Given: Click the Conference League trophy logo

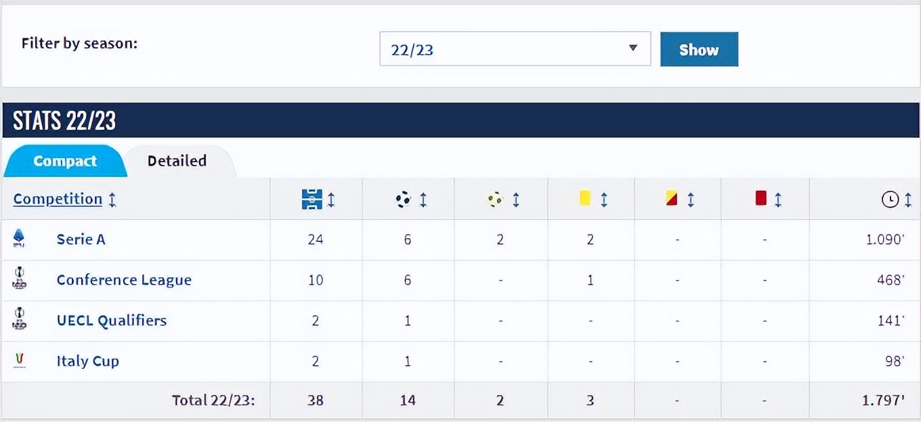Looking at the screenshot, I should pos(19,279).
